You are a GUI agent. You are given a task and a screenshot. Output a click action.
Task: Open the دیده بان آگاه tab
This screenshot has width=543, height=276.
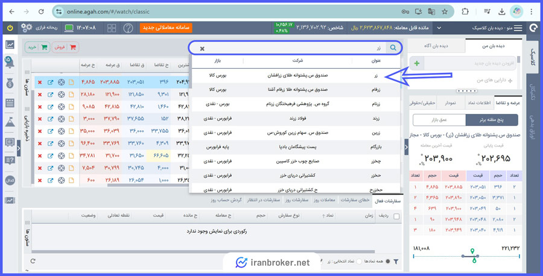(436, 46)
